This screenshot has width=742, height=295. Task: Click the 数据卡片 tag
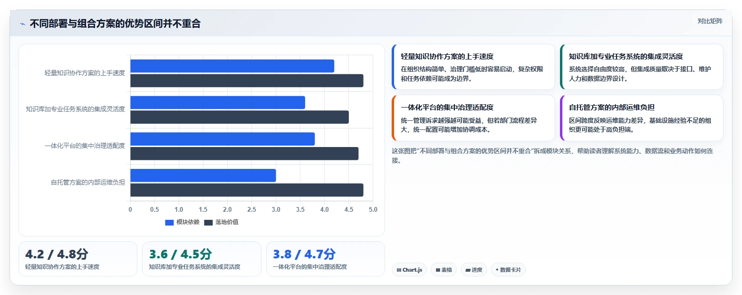(508, 270)
